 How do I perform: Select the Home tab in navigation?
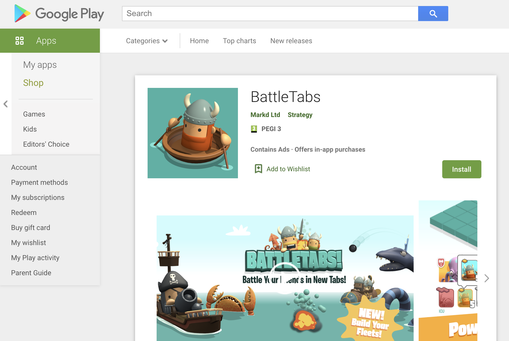coord(199,41)
